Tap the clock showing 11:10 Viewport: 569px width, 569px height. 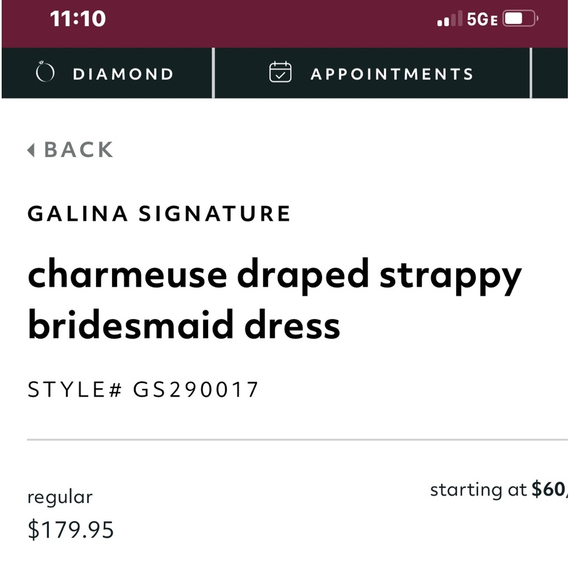coord(77,19)
